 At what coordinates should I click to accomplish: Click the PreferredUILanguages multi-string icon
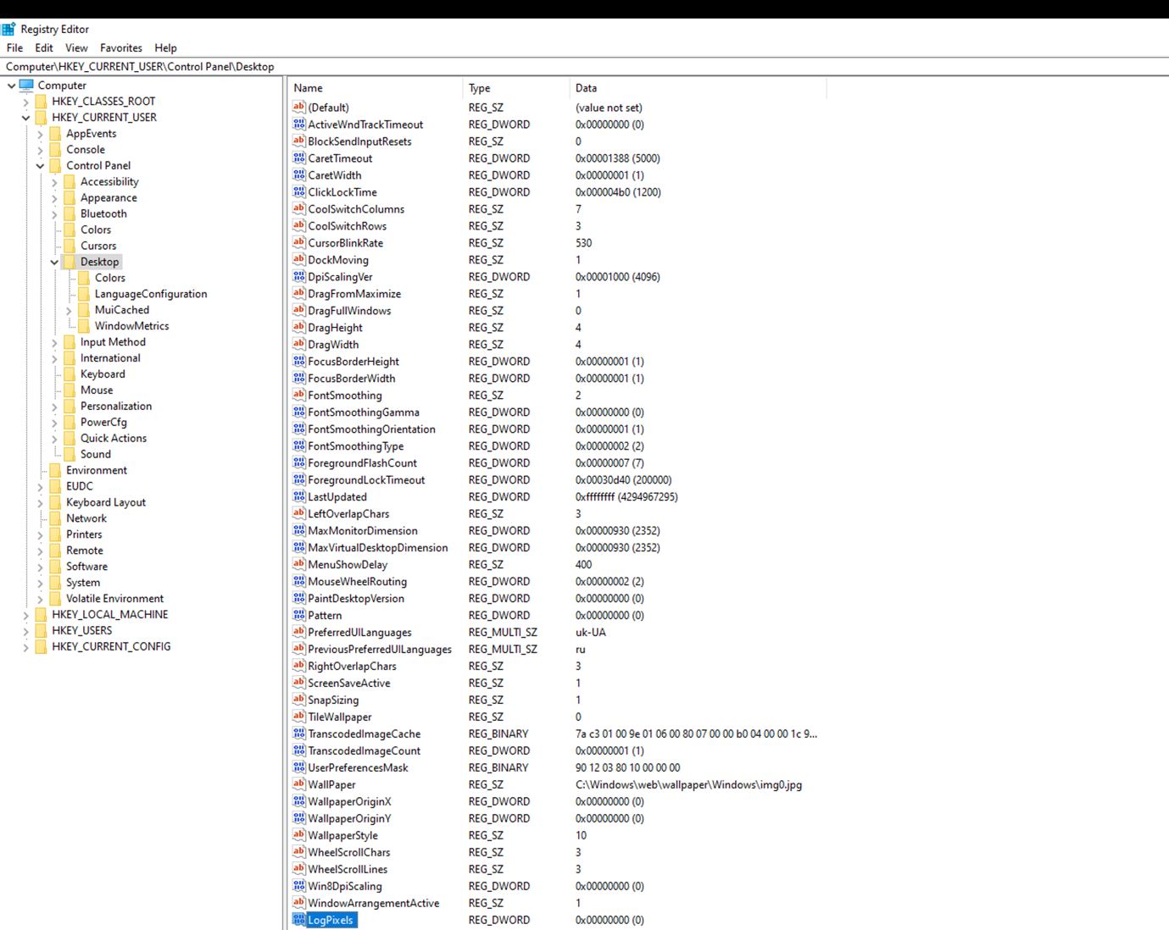pyautogui.click(x=298, y=632)
